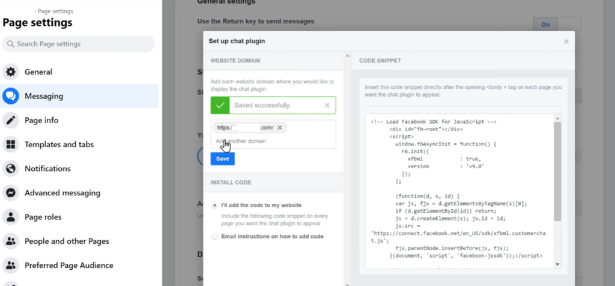Click the code snippet scrollbar thumb

coord(557,171)
